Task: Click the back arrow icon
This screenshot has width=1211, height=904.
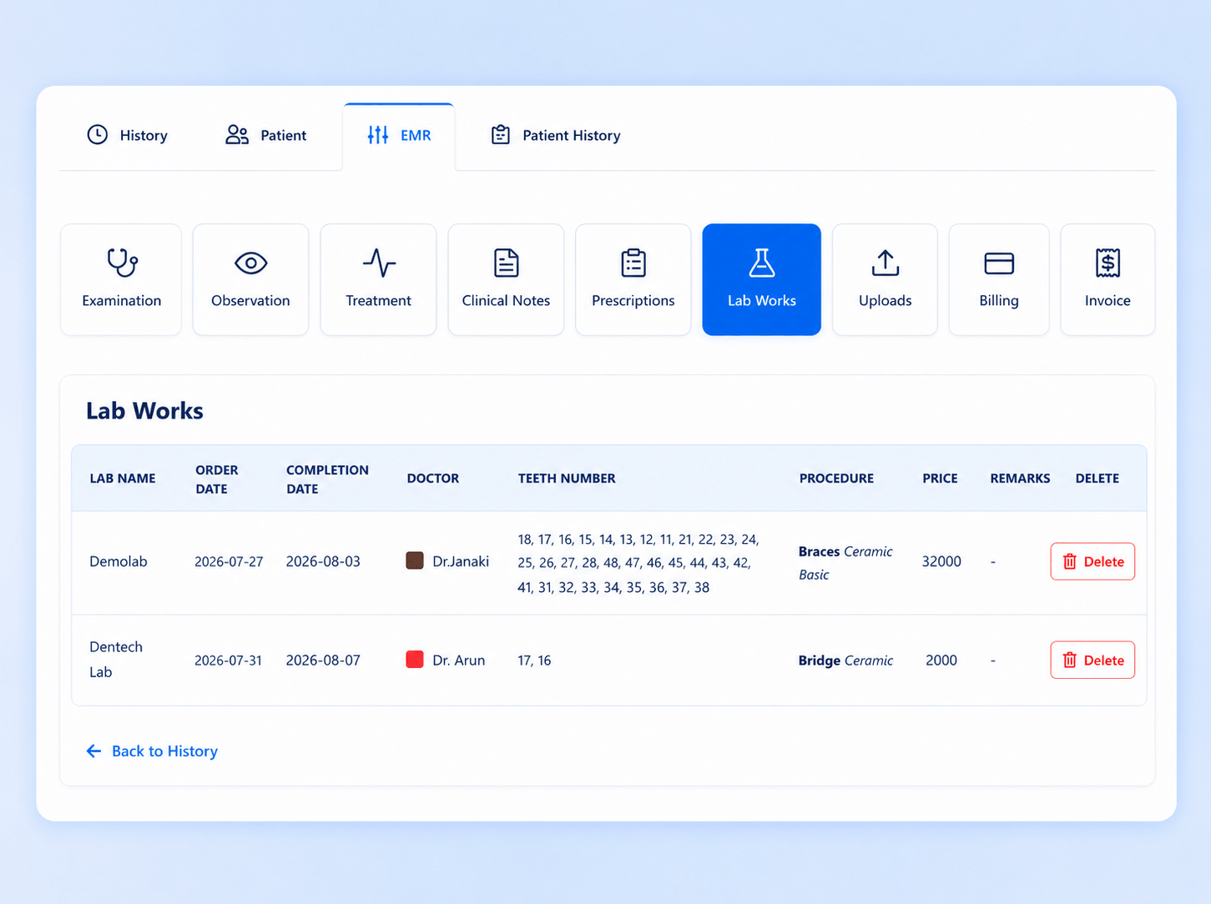Action: pos(93,751)
